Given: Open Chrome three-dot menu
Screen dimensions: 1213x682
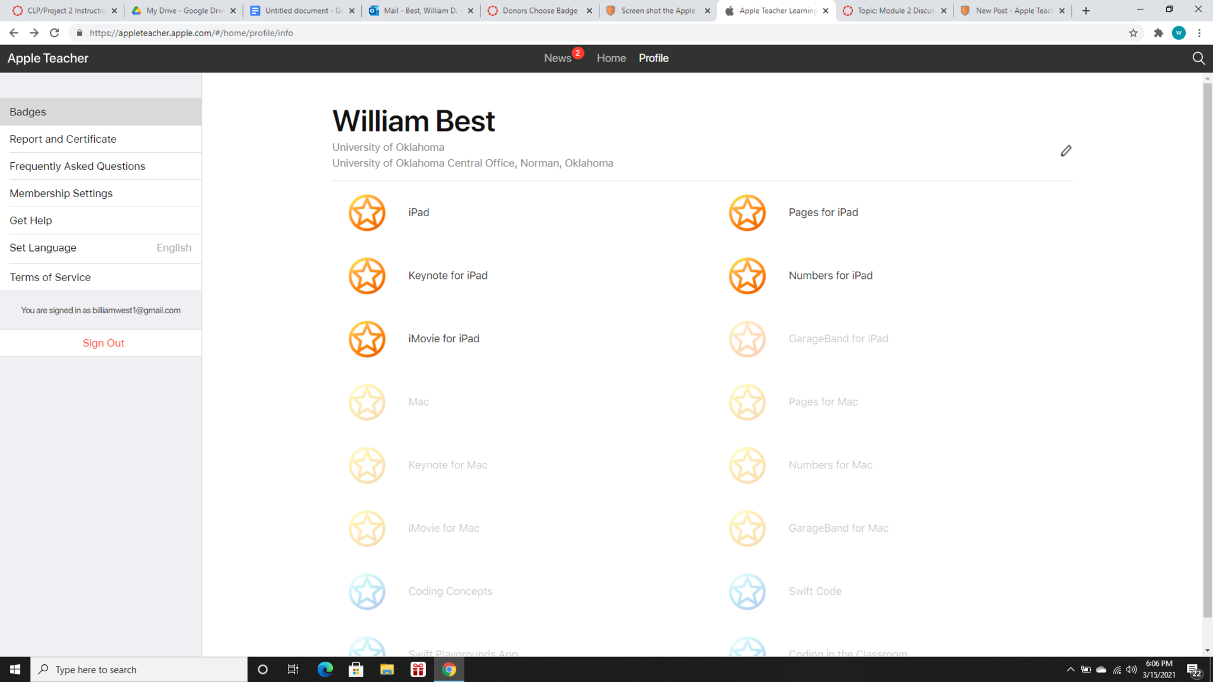Looking at the screenshot, I should tap(1199, 33).
